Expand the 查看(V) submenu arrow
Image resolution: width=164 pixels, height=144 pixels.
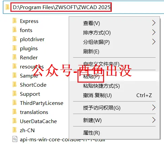click(x=154, y=23)
